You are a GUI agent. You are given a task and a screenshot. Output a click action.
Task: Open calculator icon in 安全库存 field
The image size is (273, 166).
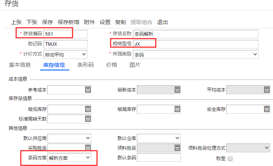tap(267, 109)
